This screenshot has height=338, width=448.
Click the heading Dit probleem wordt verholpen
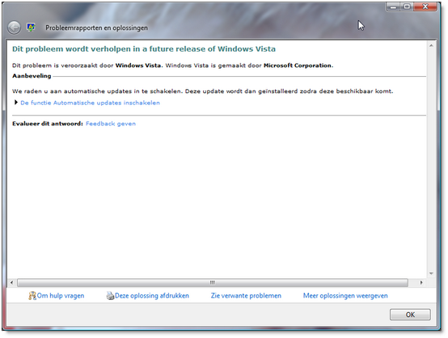144,49
